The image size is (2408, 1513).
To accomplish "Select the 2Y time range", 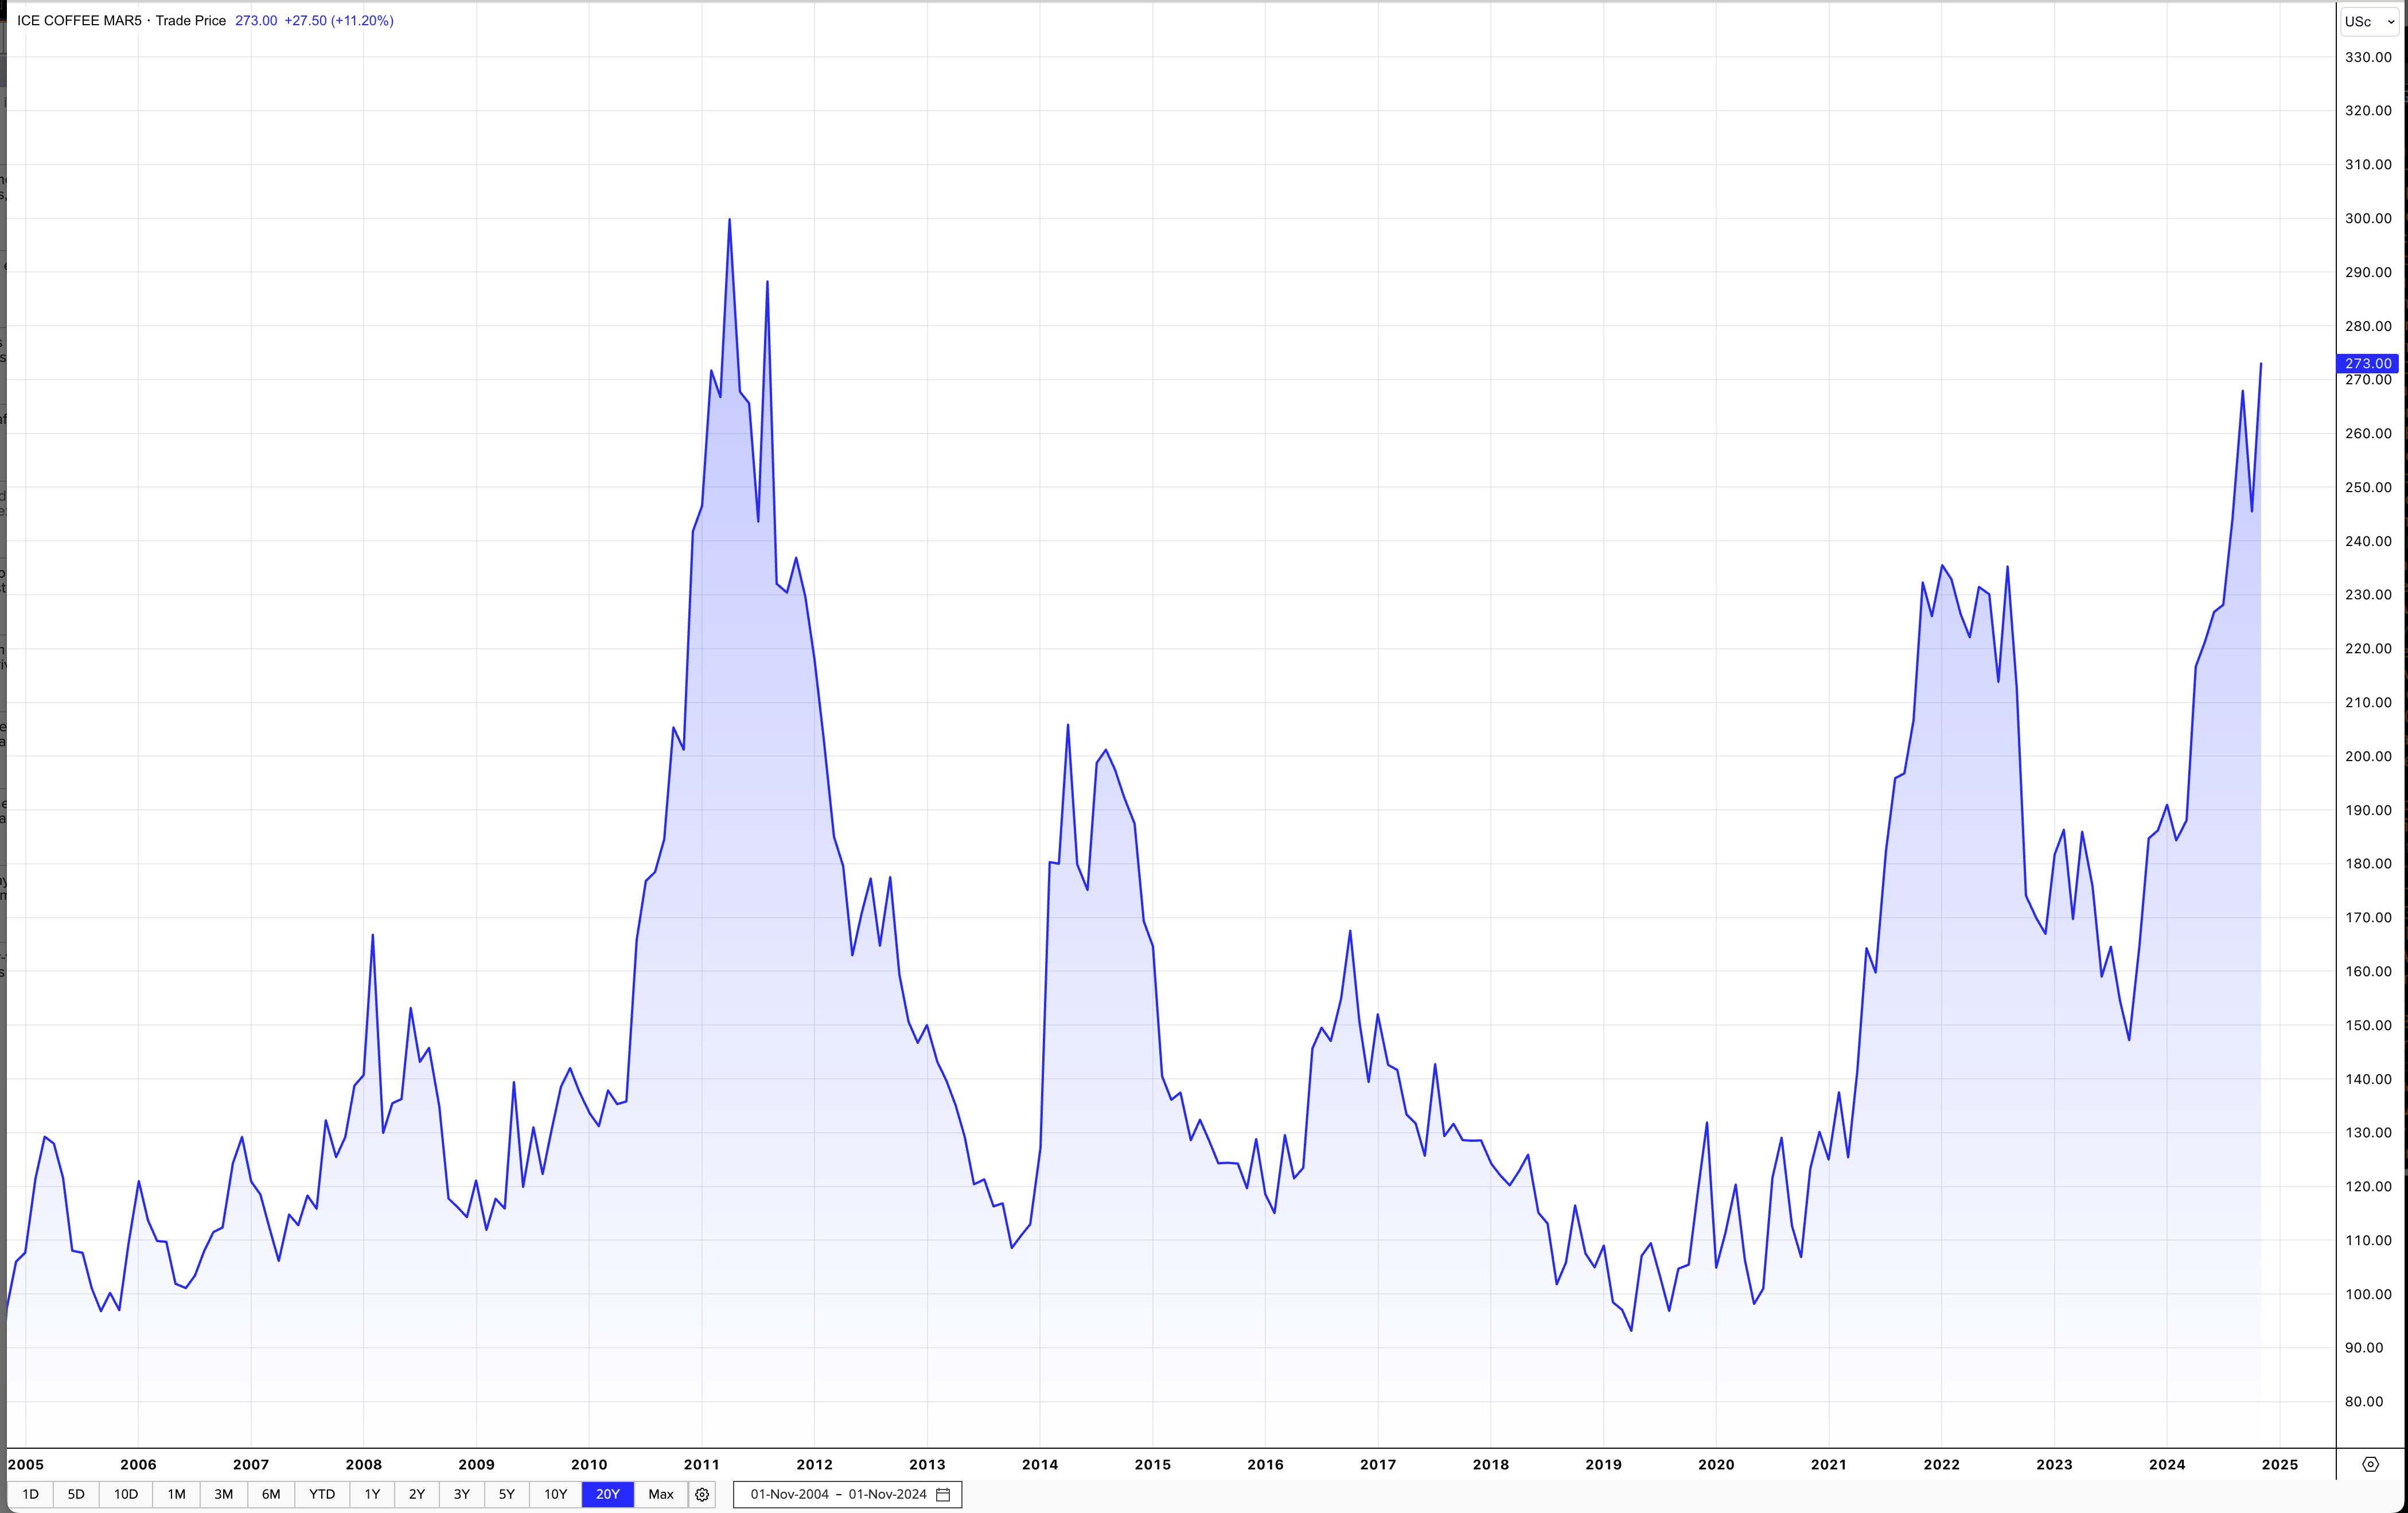I will point(417,1494).
